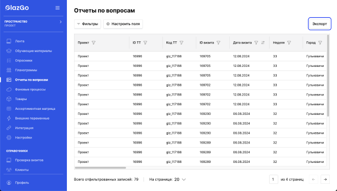The image size is (337, 191).
Task: Click the Фоновые процессы cloud icon
Action: tap(9, 89)
